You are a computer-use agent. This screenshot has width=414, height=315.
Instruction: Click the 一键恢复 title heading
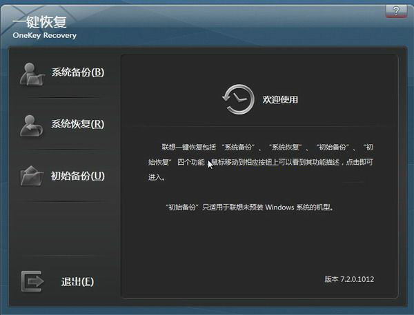[x=39, y=22]
